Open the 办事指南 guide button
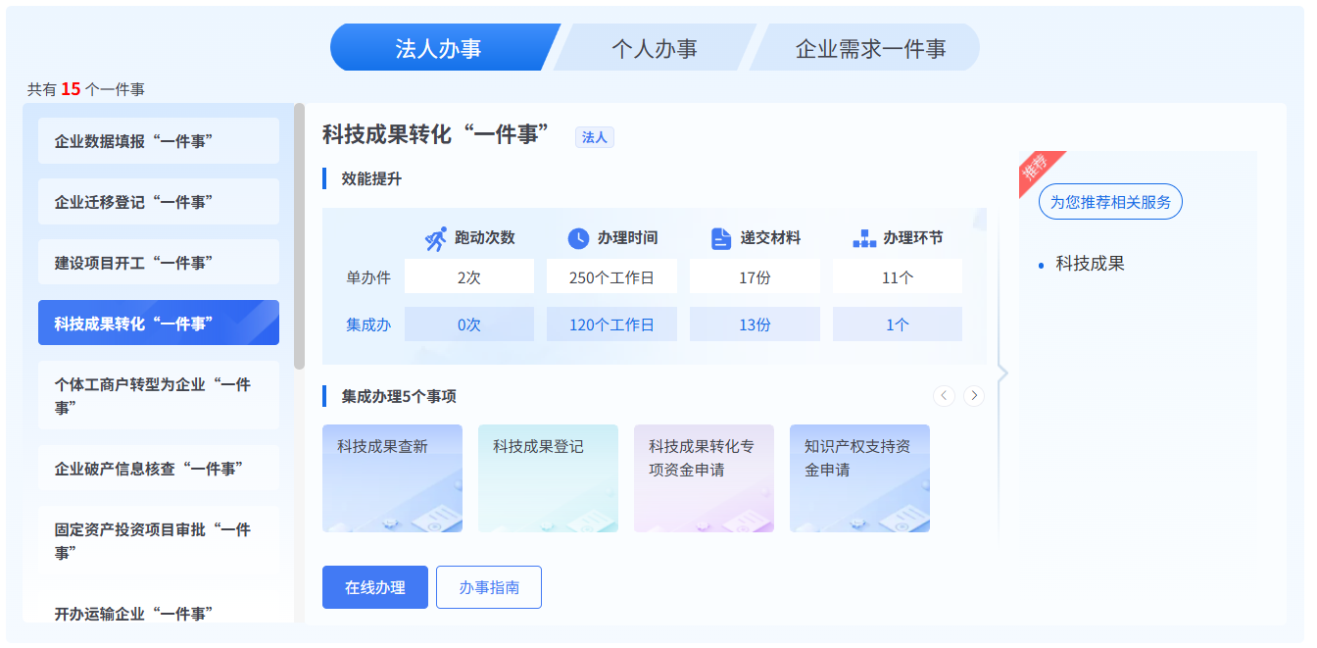This screenshot has height=648, width=1317. coord(489,587)
